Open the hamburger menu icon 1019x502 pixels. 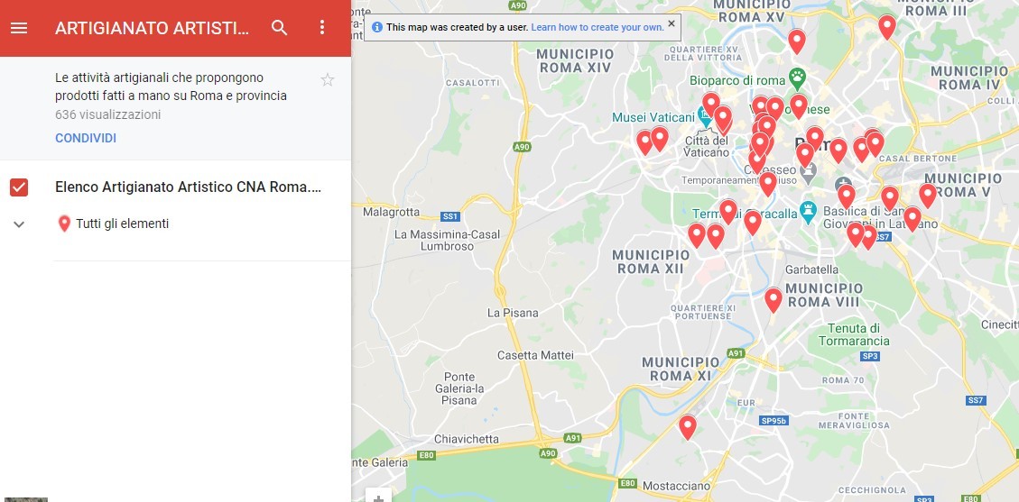[19, 28]
